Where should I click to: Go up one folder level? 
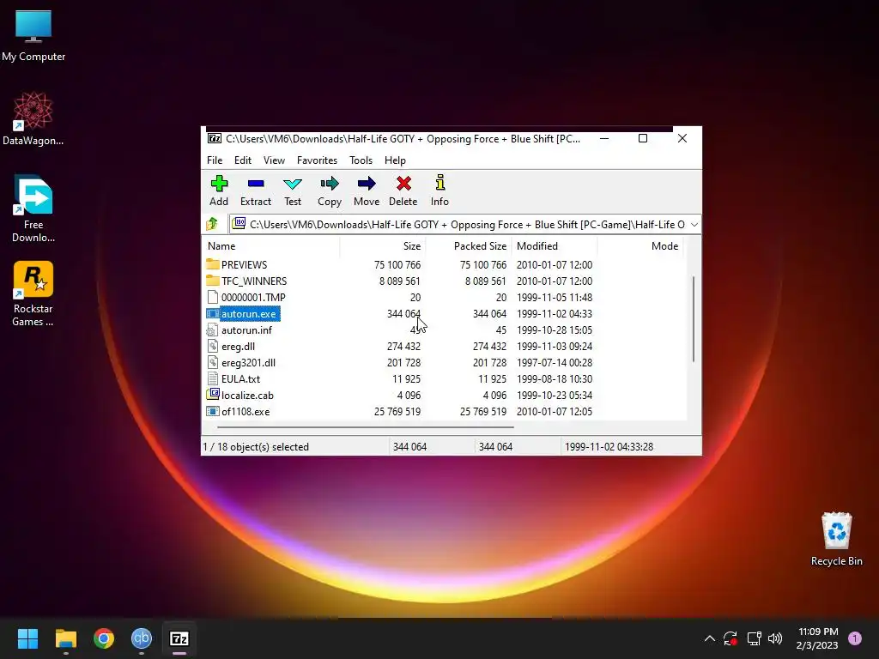(x=212, y=224)
